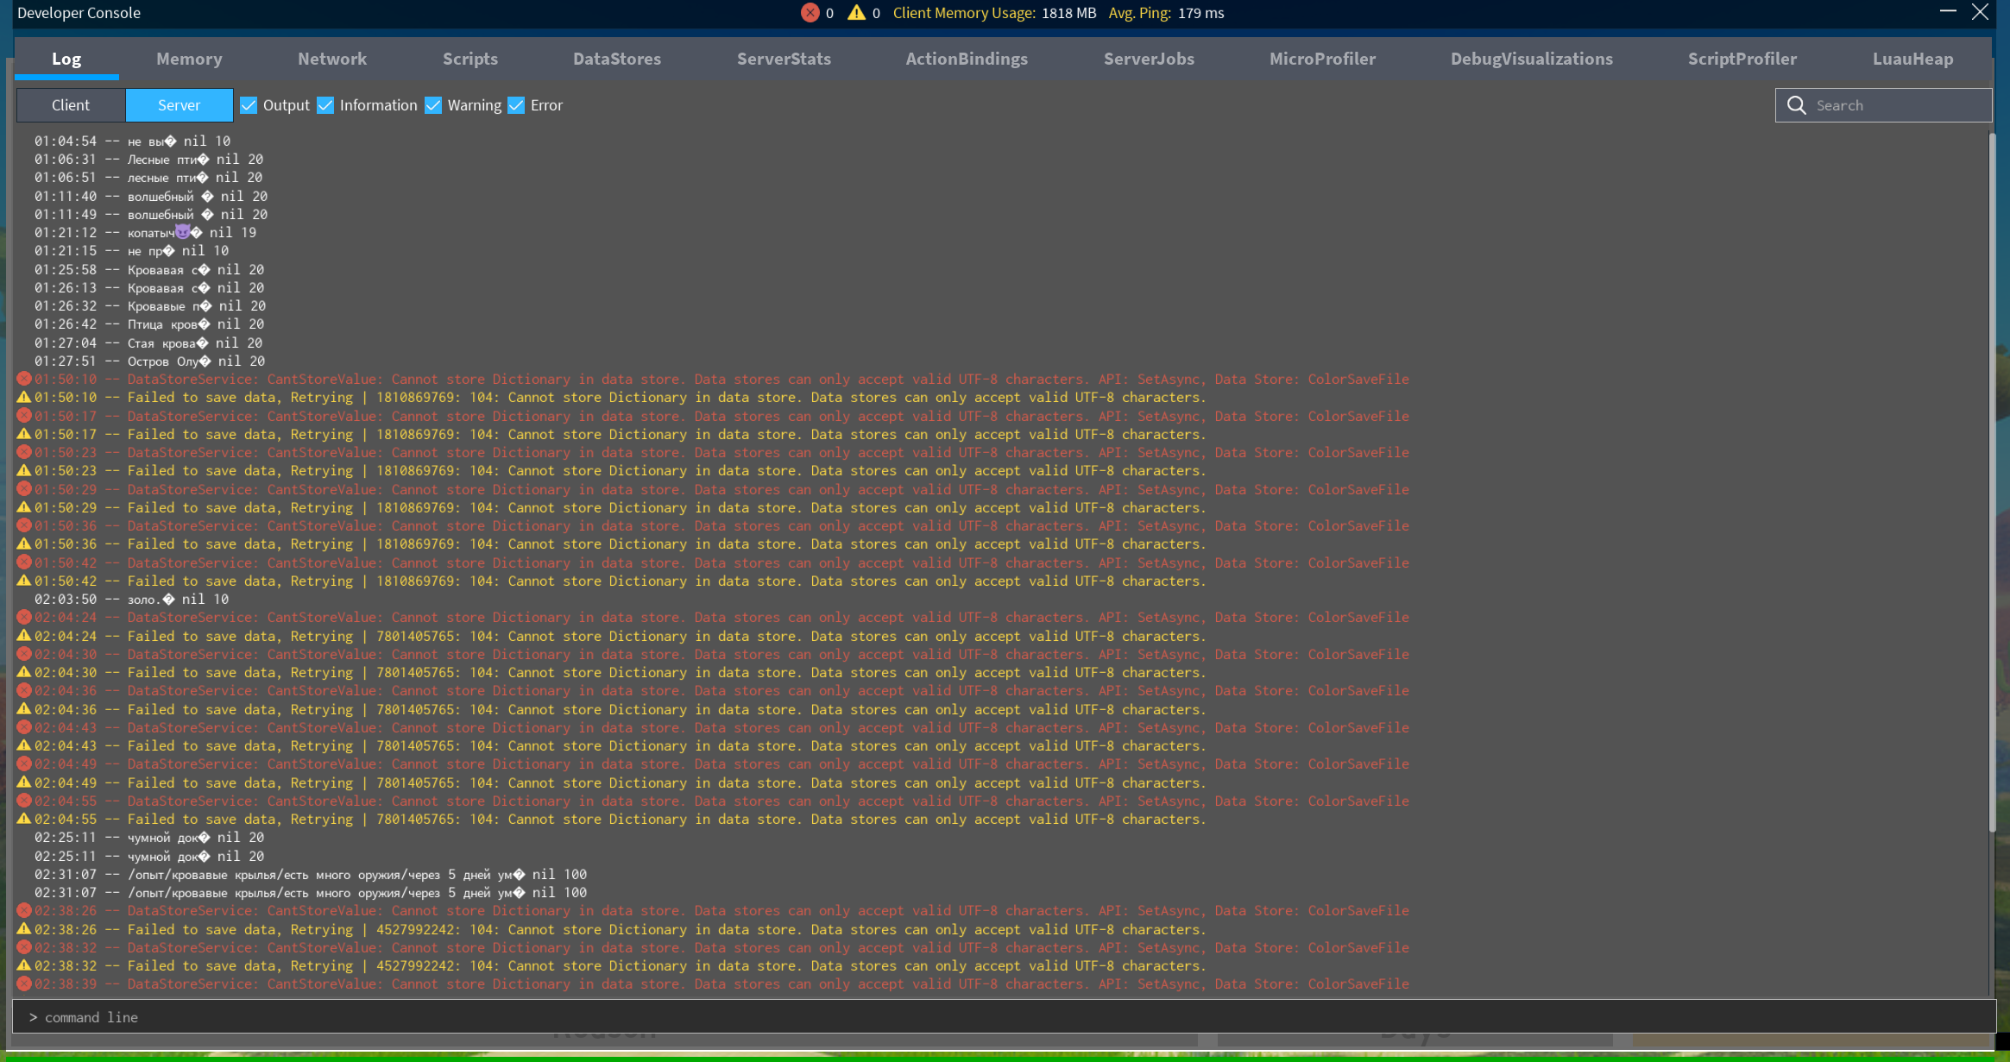Uncheck the Information filter

click(x=325, y=104)
